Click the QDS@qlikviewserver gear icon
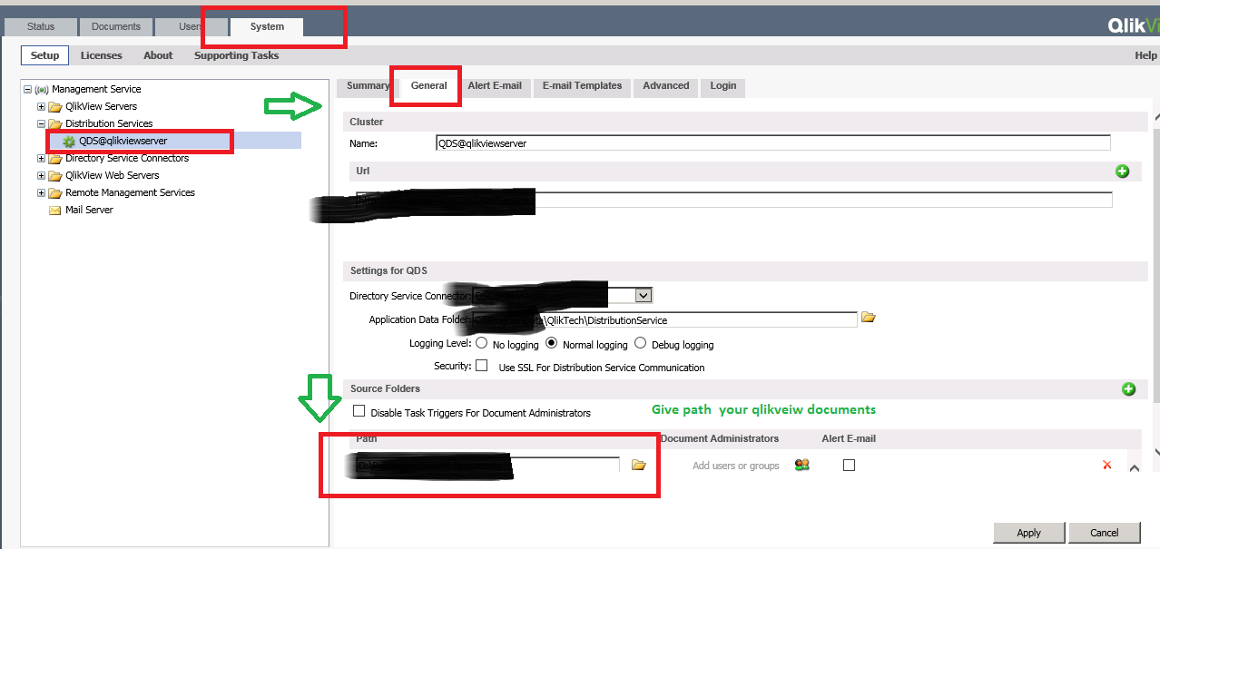 pos(69,141)
